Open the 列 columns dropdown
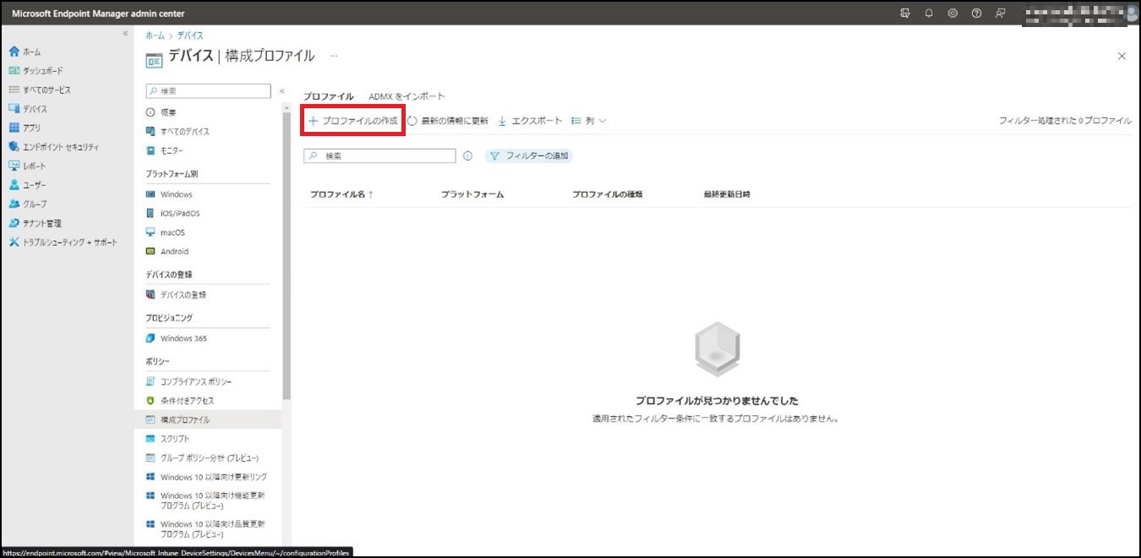 pyautogui.click(x=589, y=121)
